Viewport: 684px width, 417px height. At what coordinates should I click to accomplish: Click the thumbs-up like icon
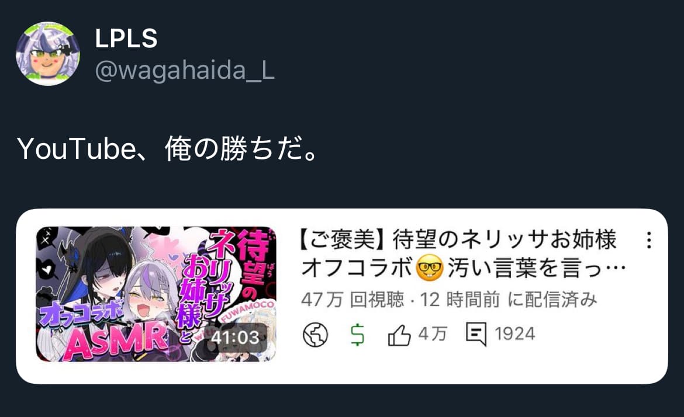(x=399, y=335)
